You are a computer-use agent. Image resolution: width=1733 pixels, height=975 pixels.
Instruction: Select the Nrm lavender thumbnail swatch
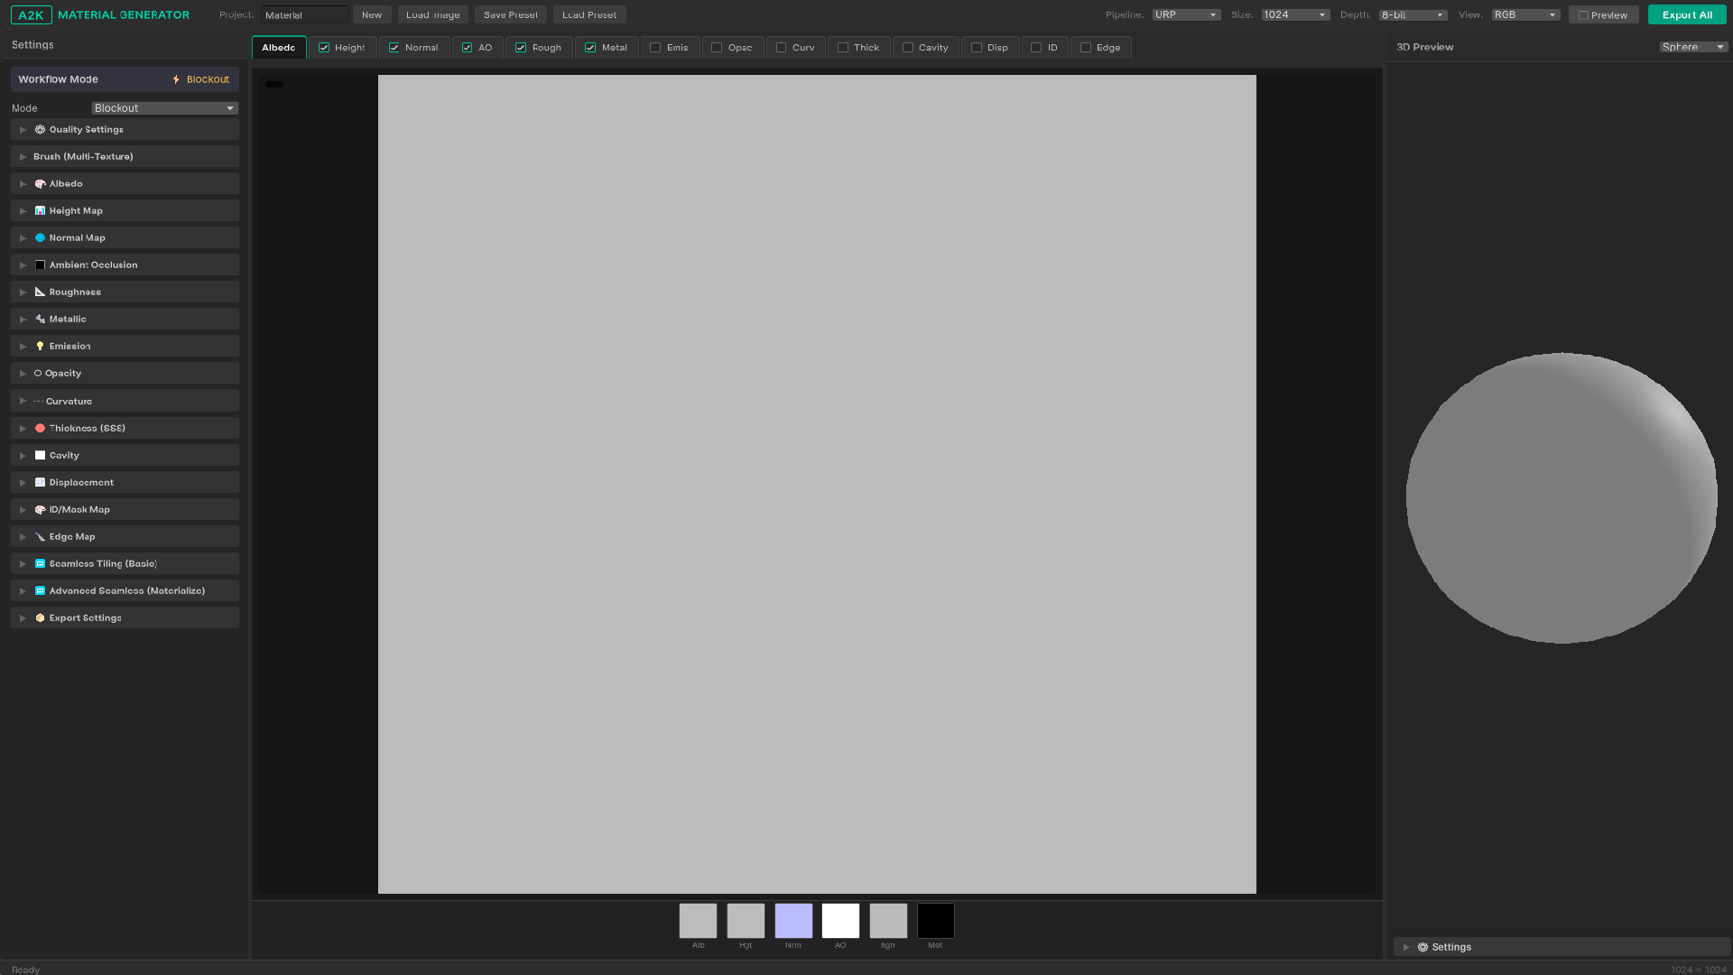793,921
